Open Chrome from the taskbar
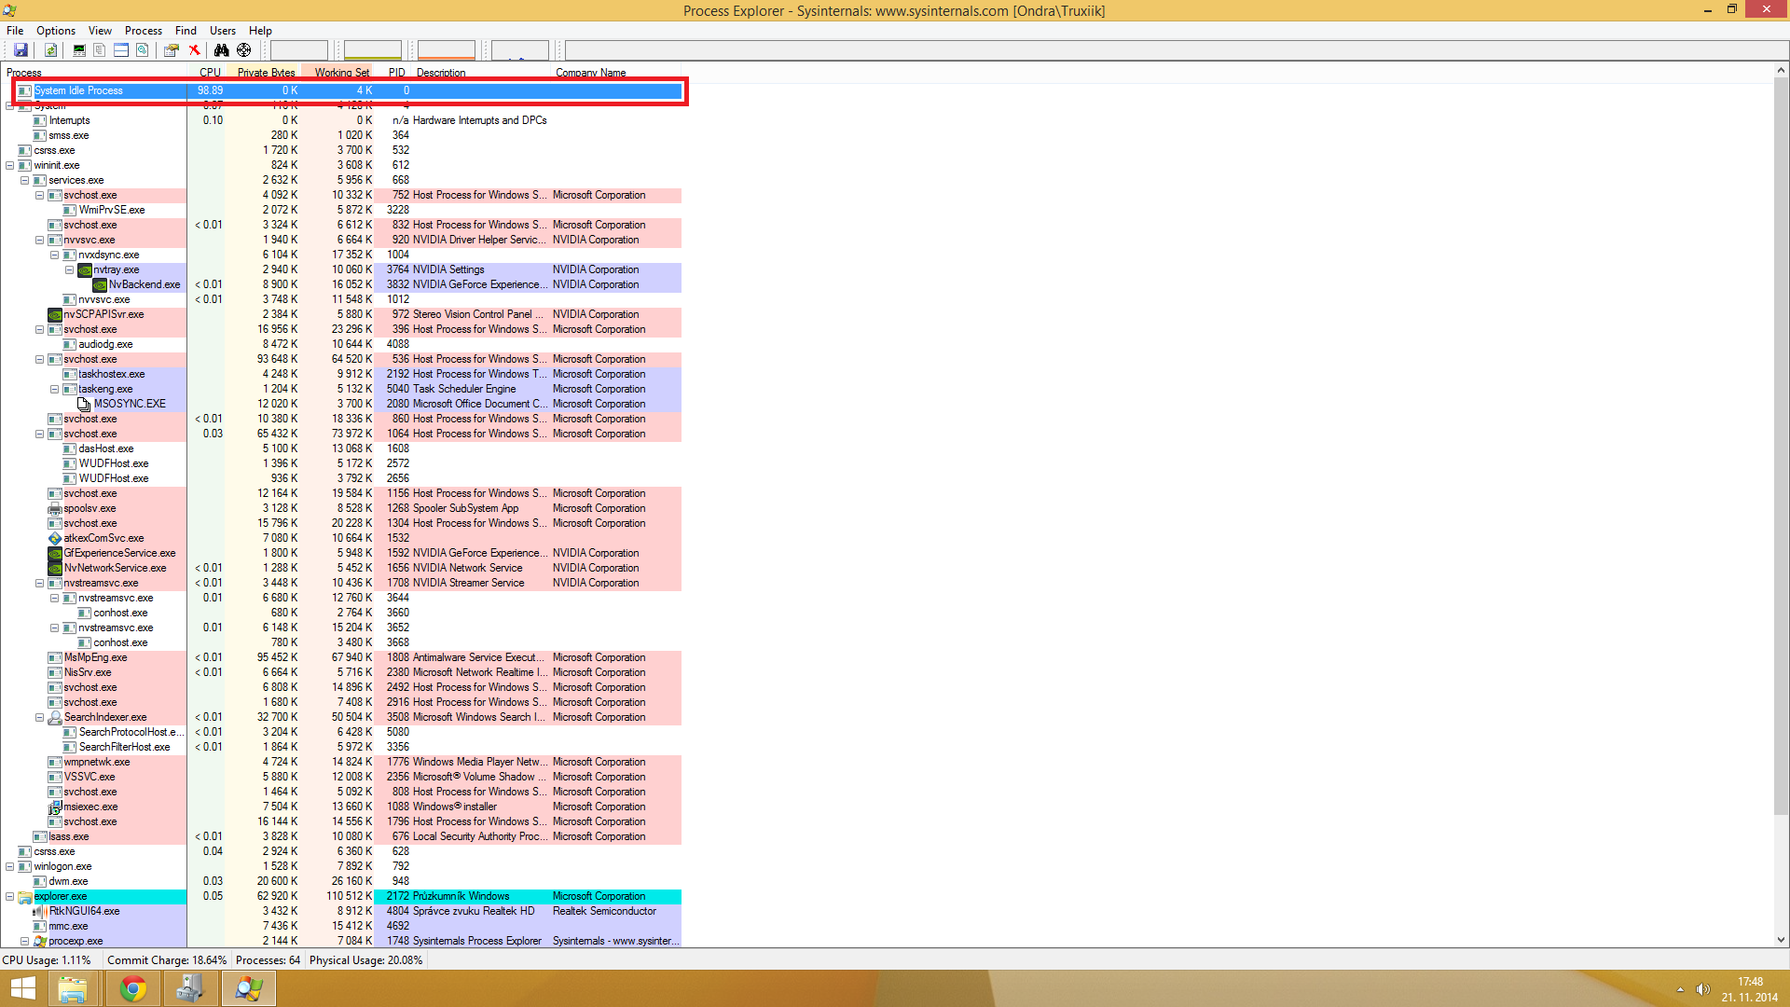1790x1007 pixels. point(133,988)
